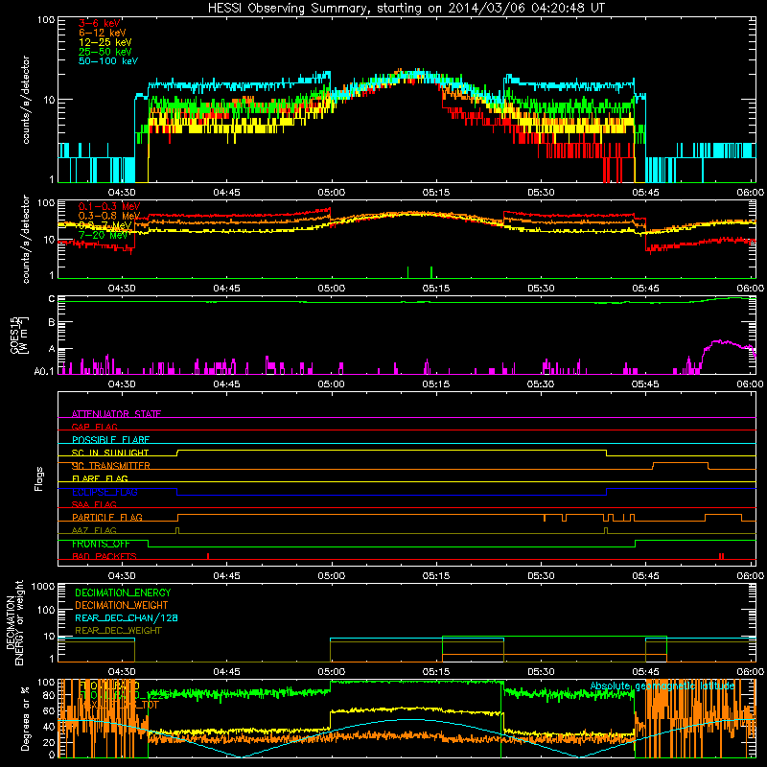767x767 pixels.
Task: Click the DECIMATION ENERGY or weight axis title
Action: coord(14,623)
